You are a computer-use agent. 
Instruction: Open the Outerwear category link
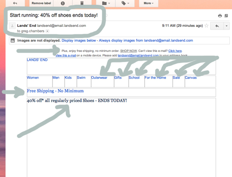tap(99, 77)
